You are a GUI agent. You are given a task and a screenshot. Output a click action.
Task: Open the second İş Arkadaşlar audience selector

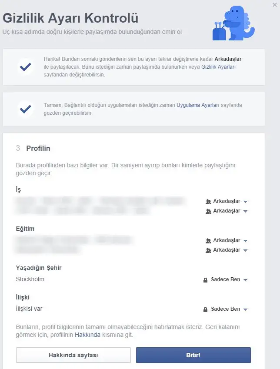point(227,211)
